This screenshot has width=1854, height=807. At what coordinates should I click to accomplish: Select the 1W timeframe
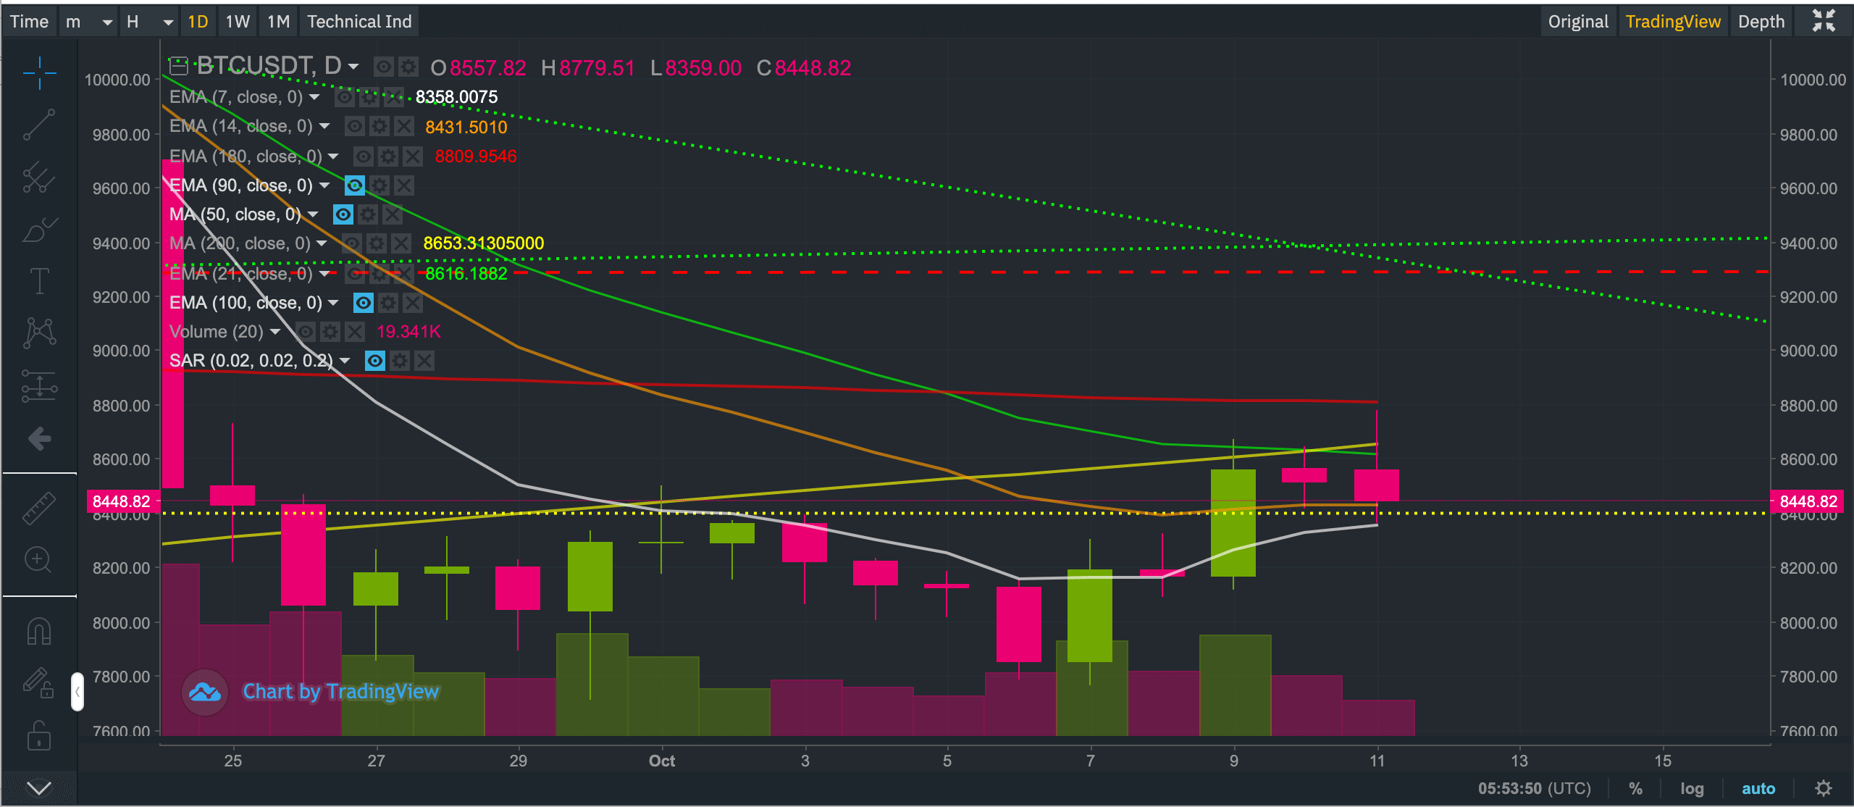(x=238, y=22)
